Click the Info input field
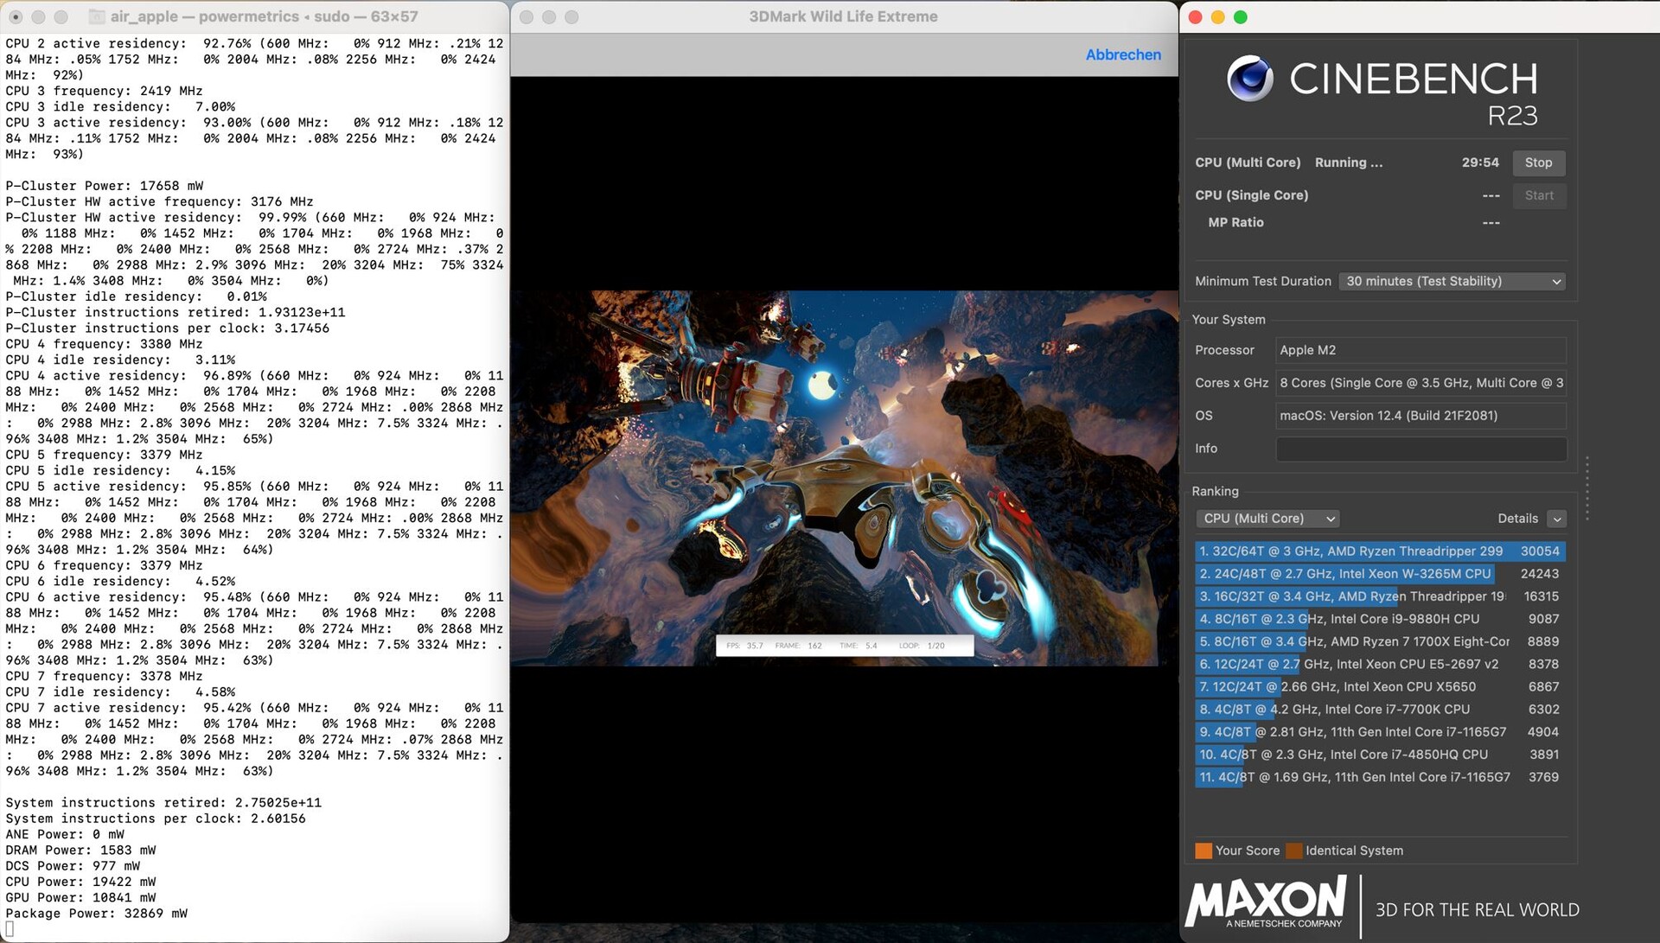Screen dimensions: 1660x943 1421,449
